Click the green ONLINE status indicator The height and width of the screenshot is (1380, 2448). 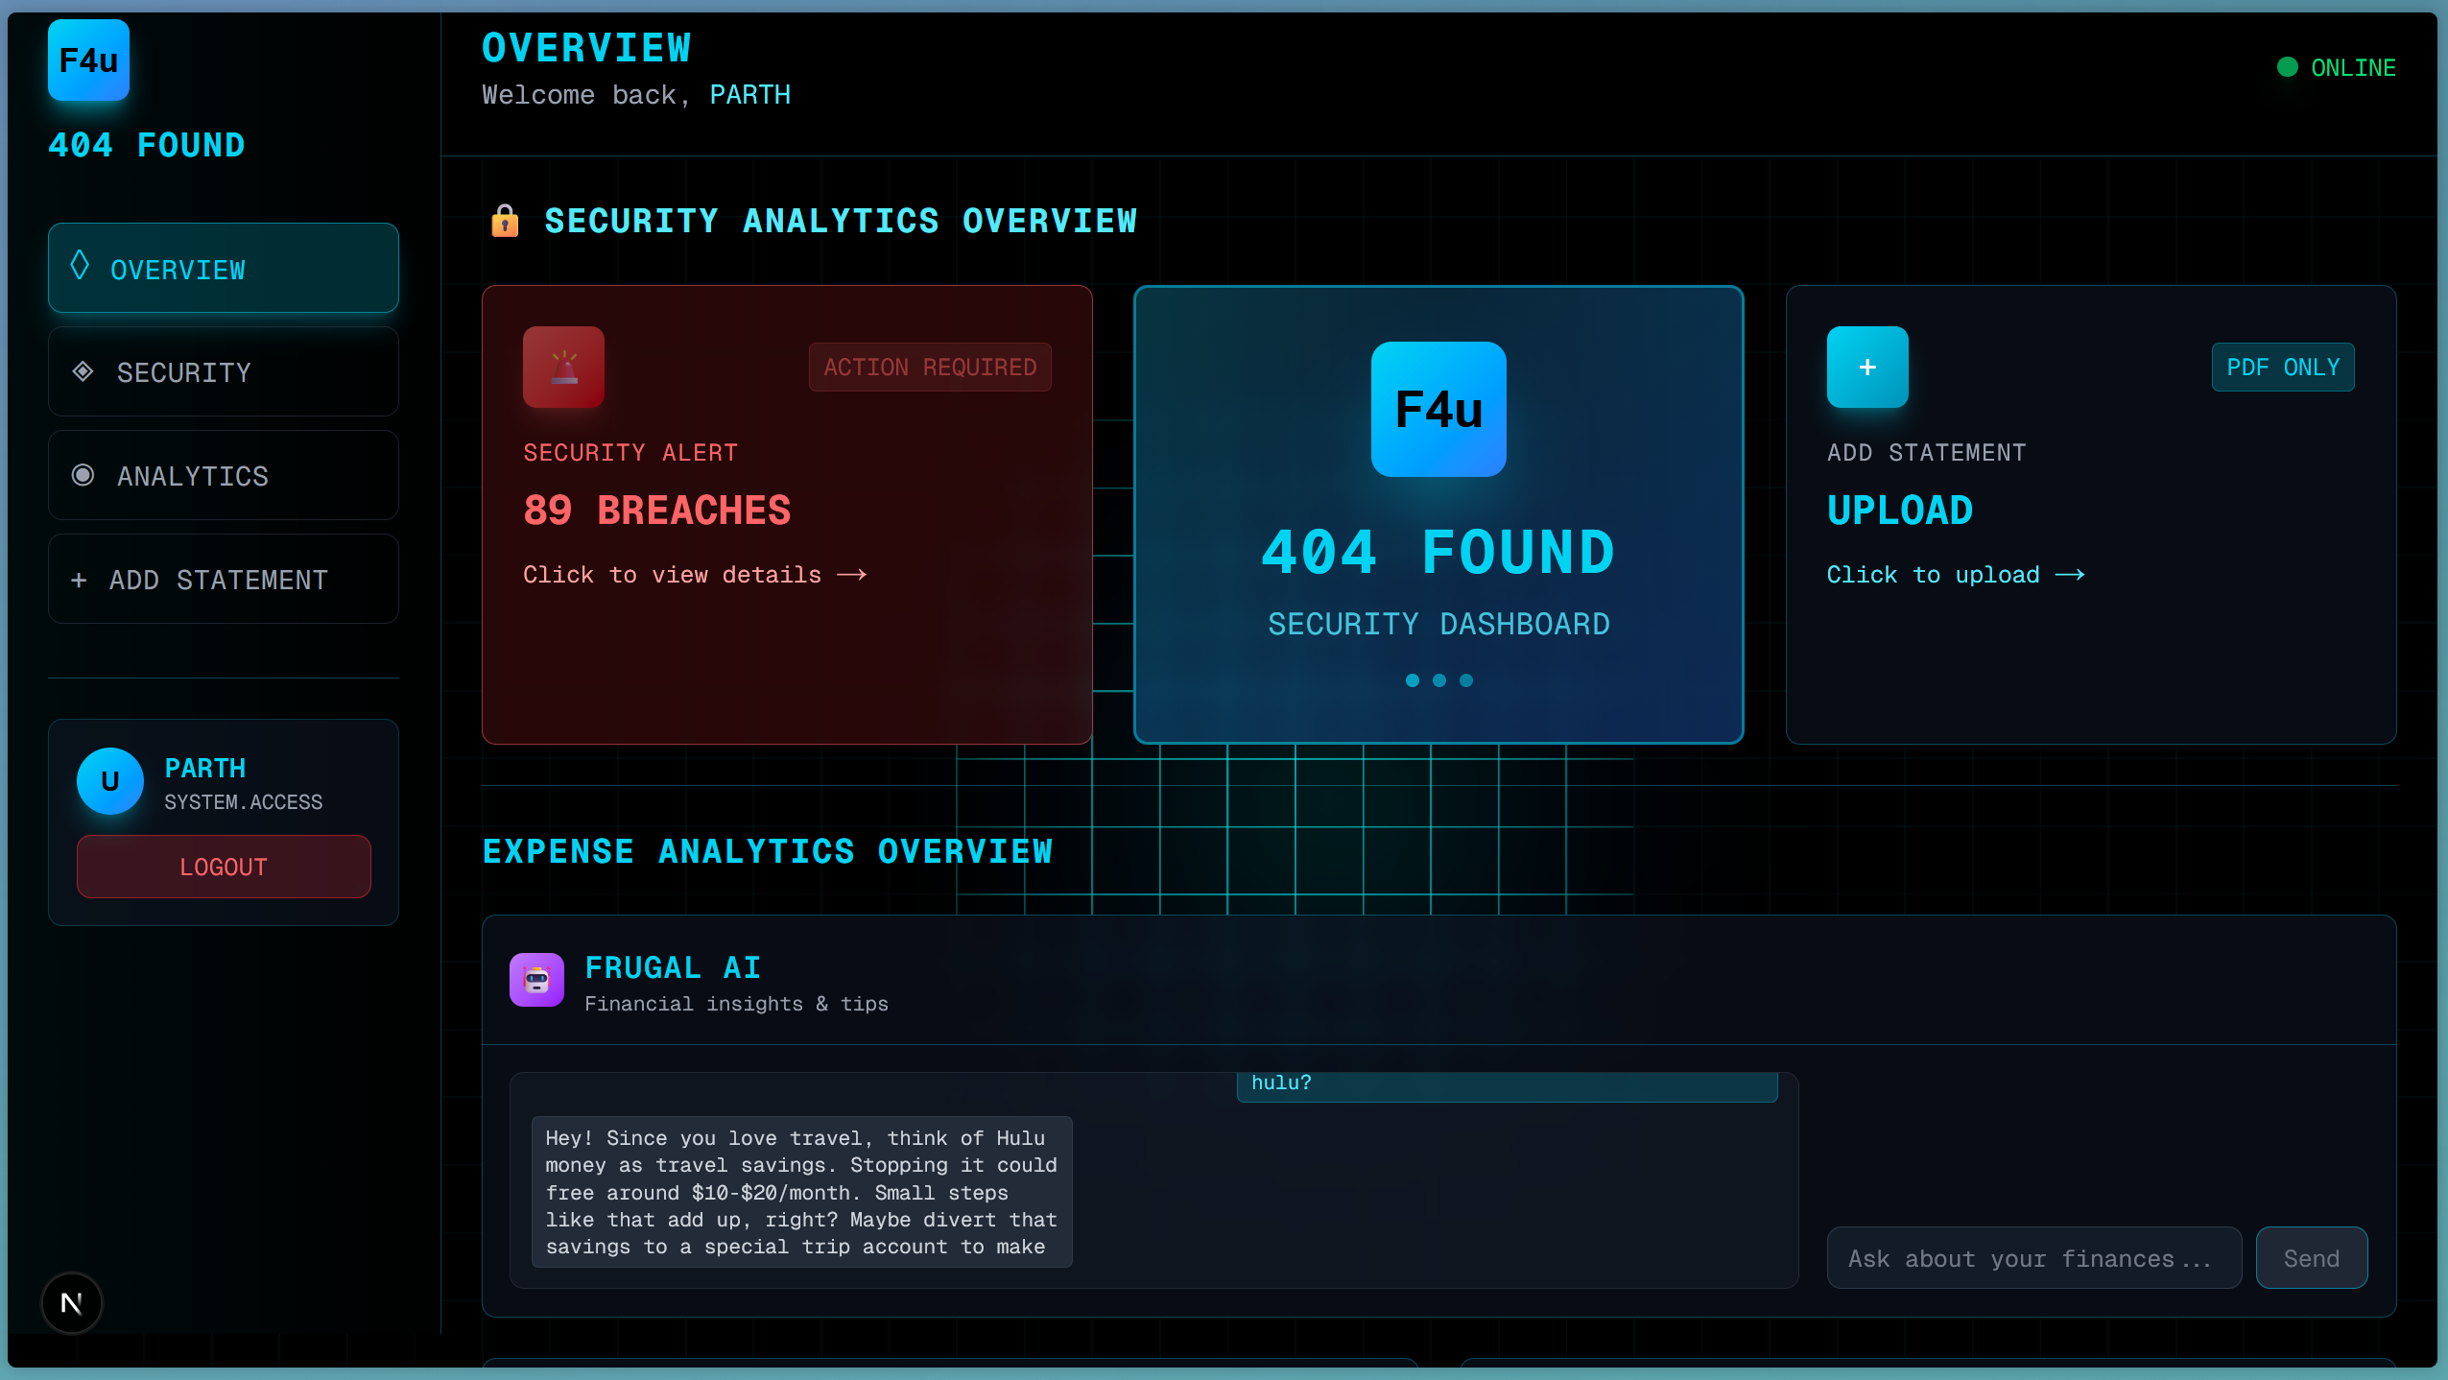[2287, 67]
